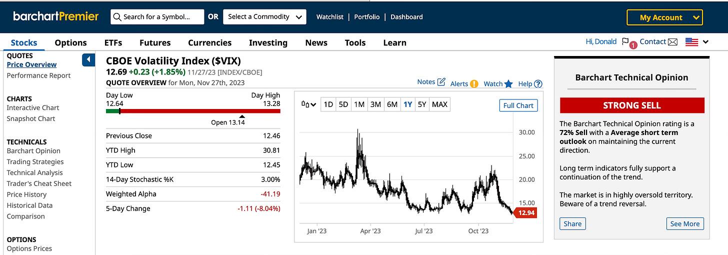The image size is (728, 255).
Task: Click the search magnifier icon
Action: [x=117, y=17]
